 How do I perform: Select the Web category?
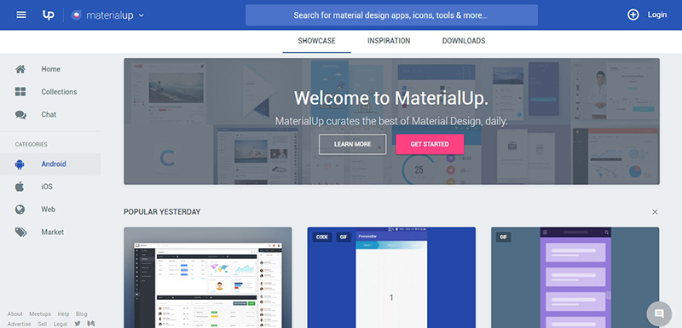tap(49, 210)
